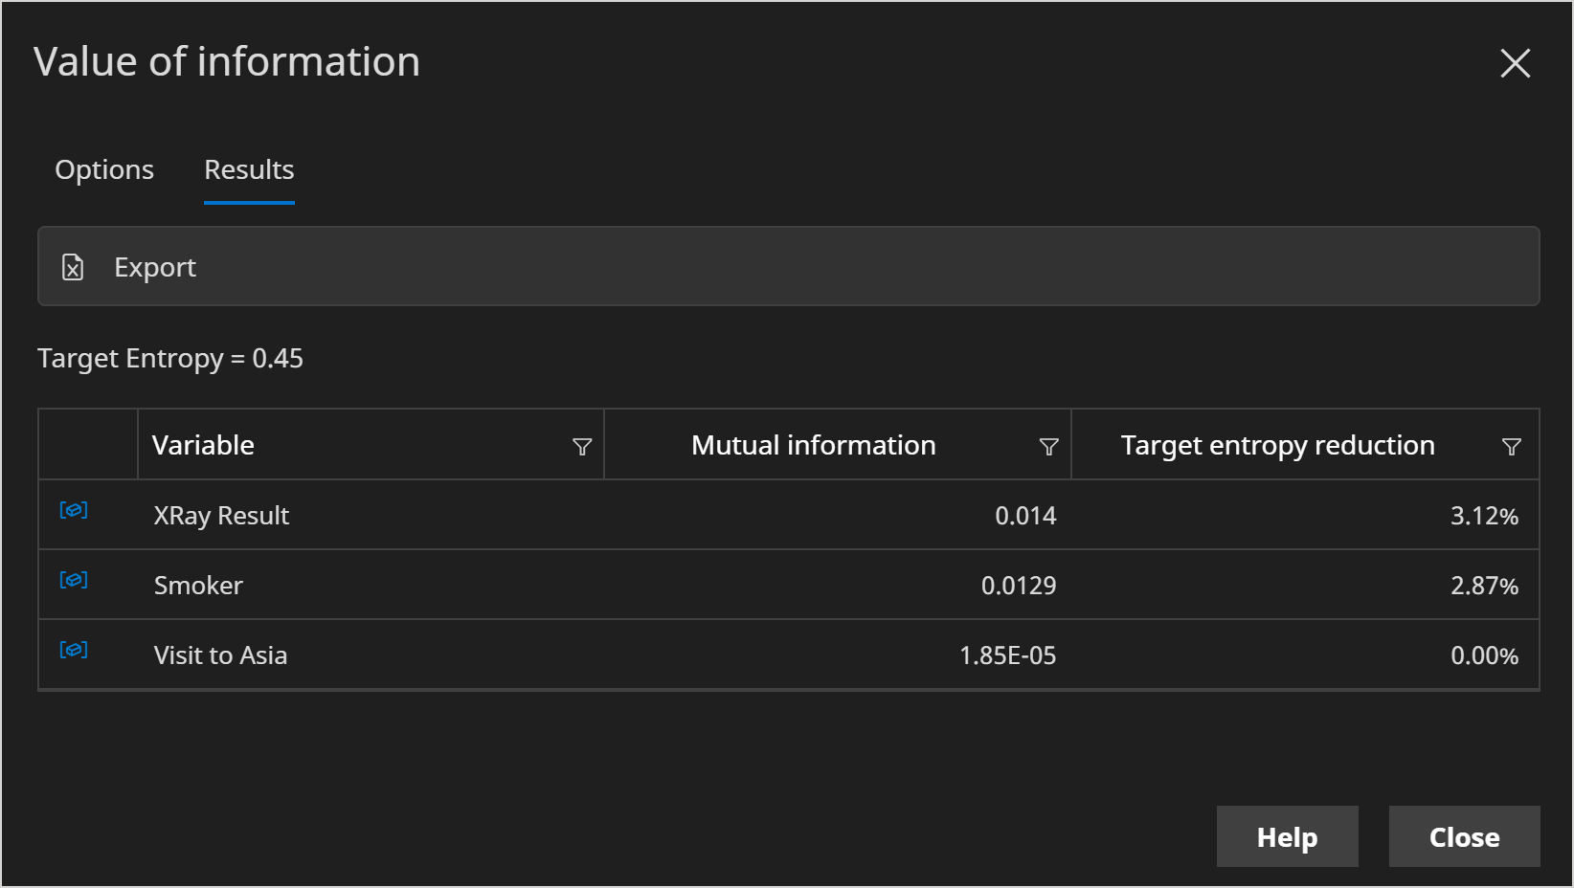Open the Variable column filter
Screen dimensions: 1574x888
coord(581,447)
